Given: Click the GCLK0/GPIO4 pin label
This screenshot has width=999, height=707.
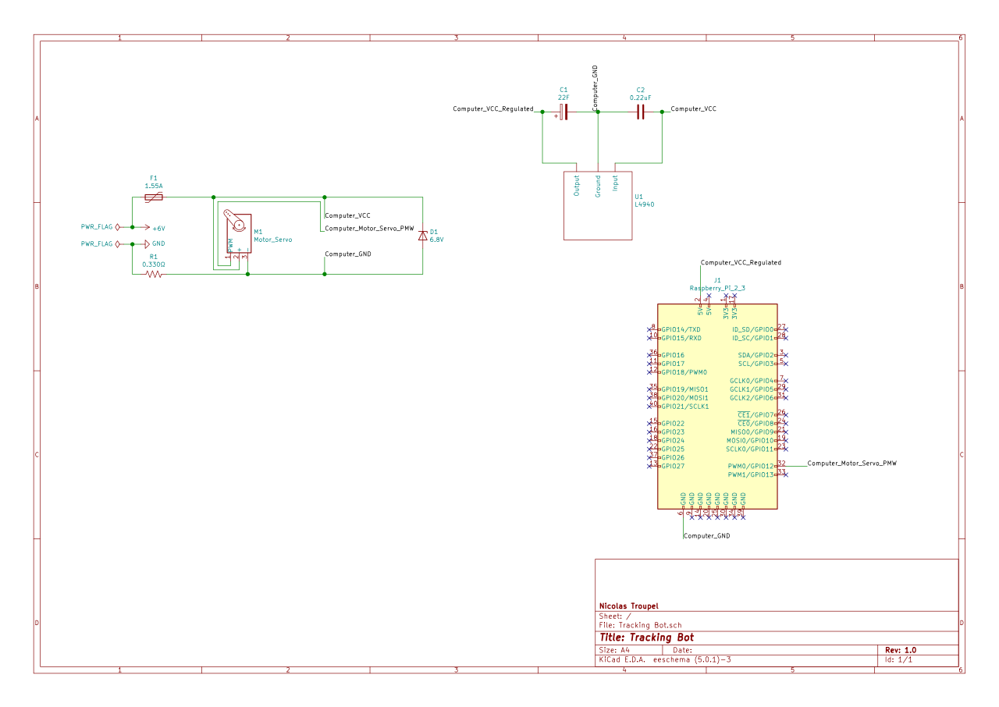Looking at the screenshot, I should [751, 381].
